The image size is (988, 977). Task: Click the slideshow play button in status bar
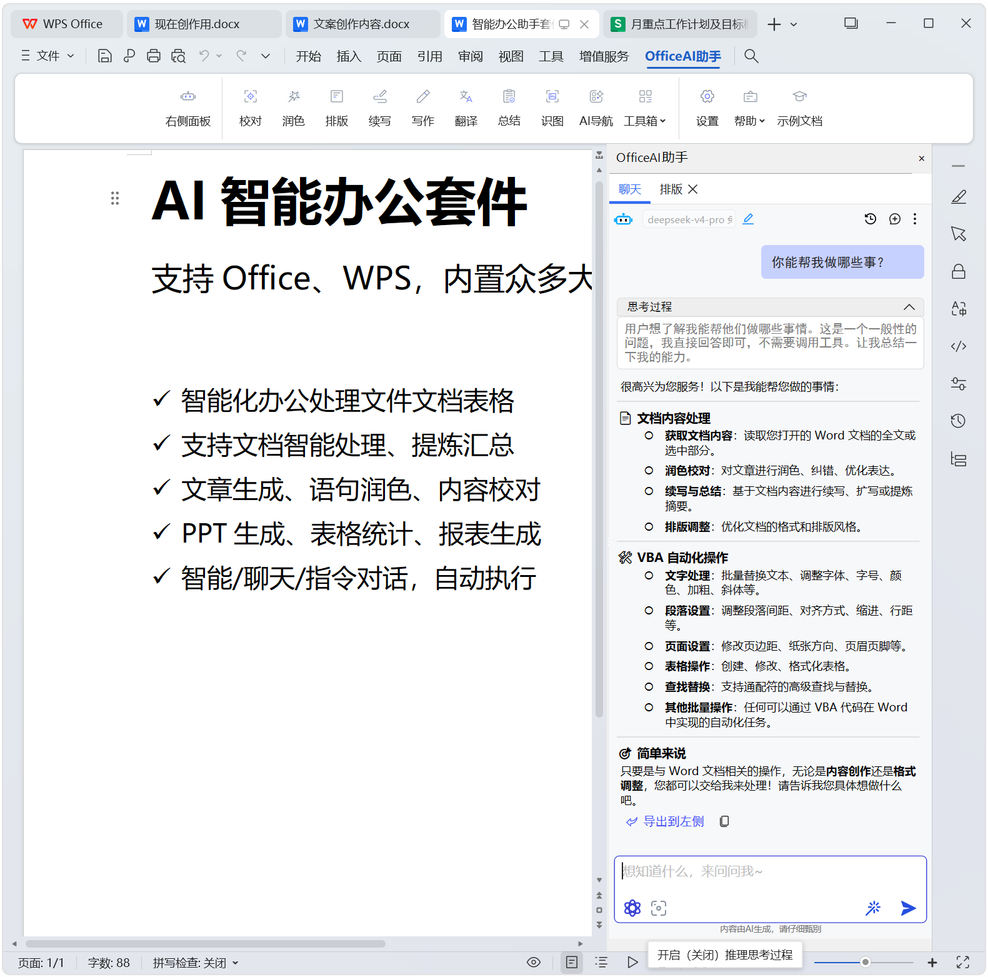pos(632,962)
